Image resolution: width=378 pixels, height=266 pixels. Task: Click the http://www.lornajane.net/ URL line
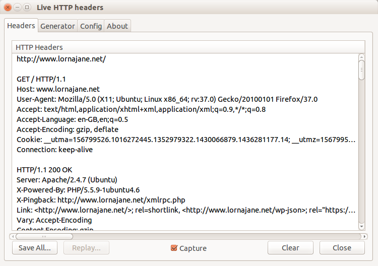(x=61, y=59)
